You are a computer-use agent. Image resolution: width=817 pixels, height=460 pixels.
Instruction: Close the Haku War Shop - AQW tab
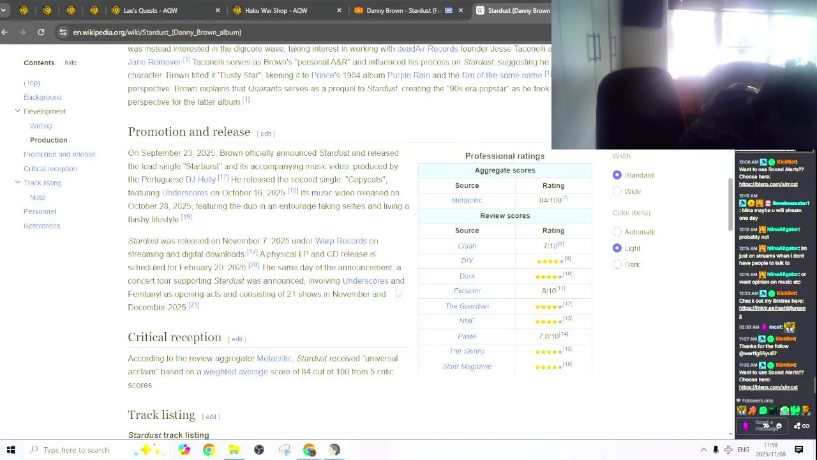tap(339, 10)
